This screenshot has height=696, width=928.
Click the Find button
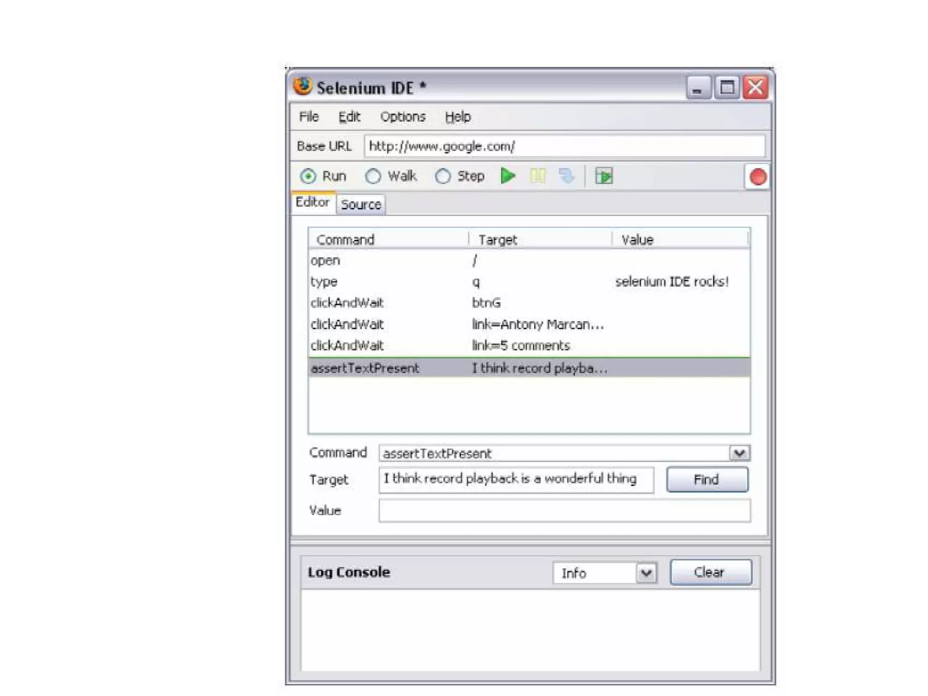[x=707, y=479]
